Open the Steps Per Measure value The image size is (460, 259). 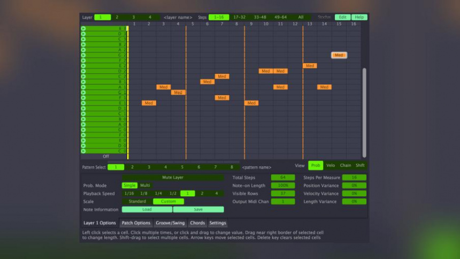coord(354,177)
